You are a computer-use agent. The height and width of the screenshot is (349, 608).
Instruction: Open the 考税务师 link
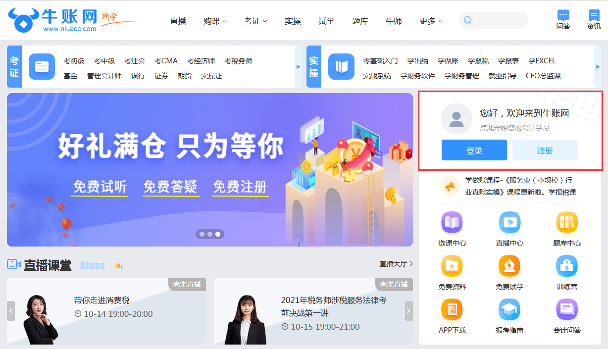[x=238, y=61]
